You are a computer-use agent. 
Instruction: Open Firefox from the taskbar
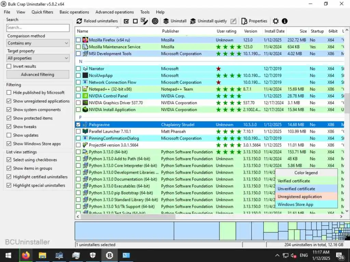[x=26, y=255]
